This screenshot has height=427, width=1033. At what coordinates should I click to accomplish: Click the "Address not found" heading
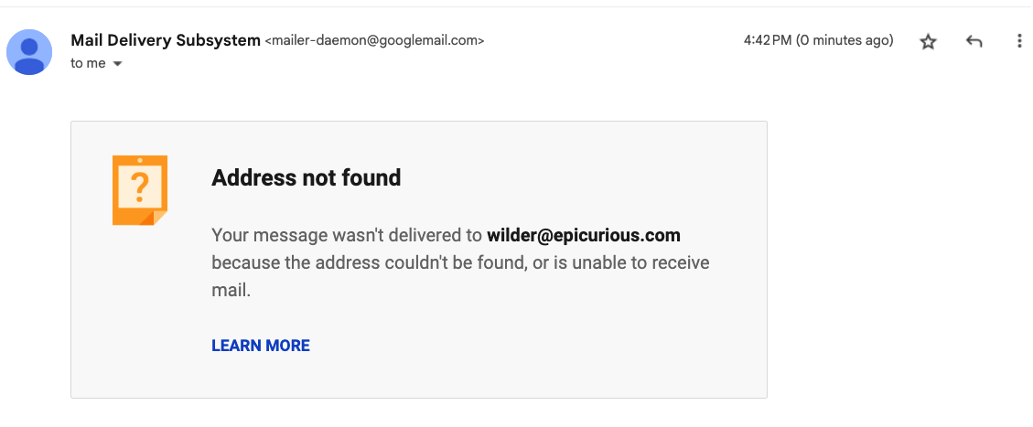[307, 177]
